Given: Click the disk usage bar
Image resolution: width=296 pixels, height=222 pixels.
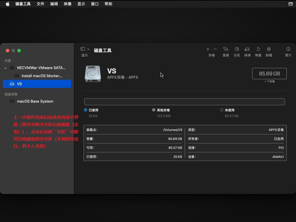Looking at the screenshot, I should [x=184, y=102].
